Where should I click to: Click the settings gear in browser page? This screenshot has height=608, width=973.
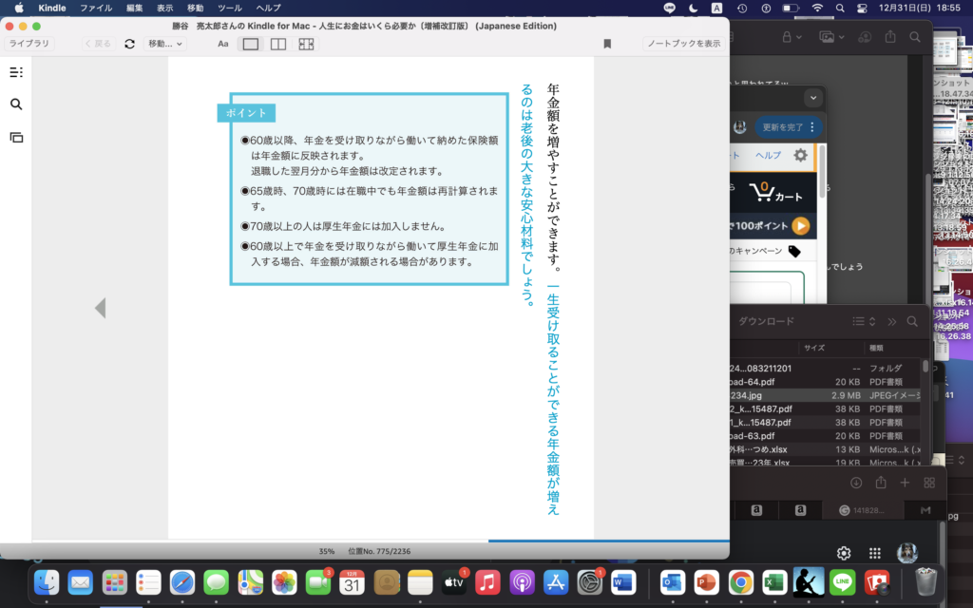pos(801,155)
